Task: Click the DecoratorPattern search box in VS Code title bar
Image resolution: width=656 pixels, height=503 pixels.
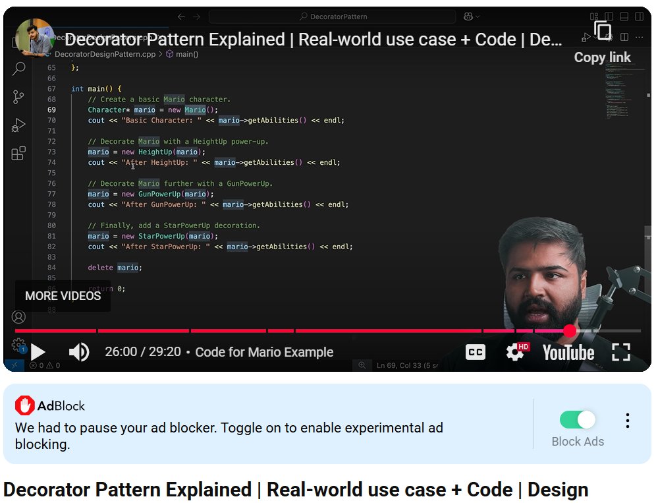Action: [x=333, y=16]
